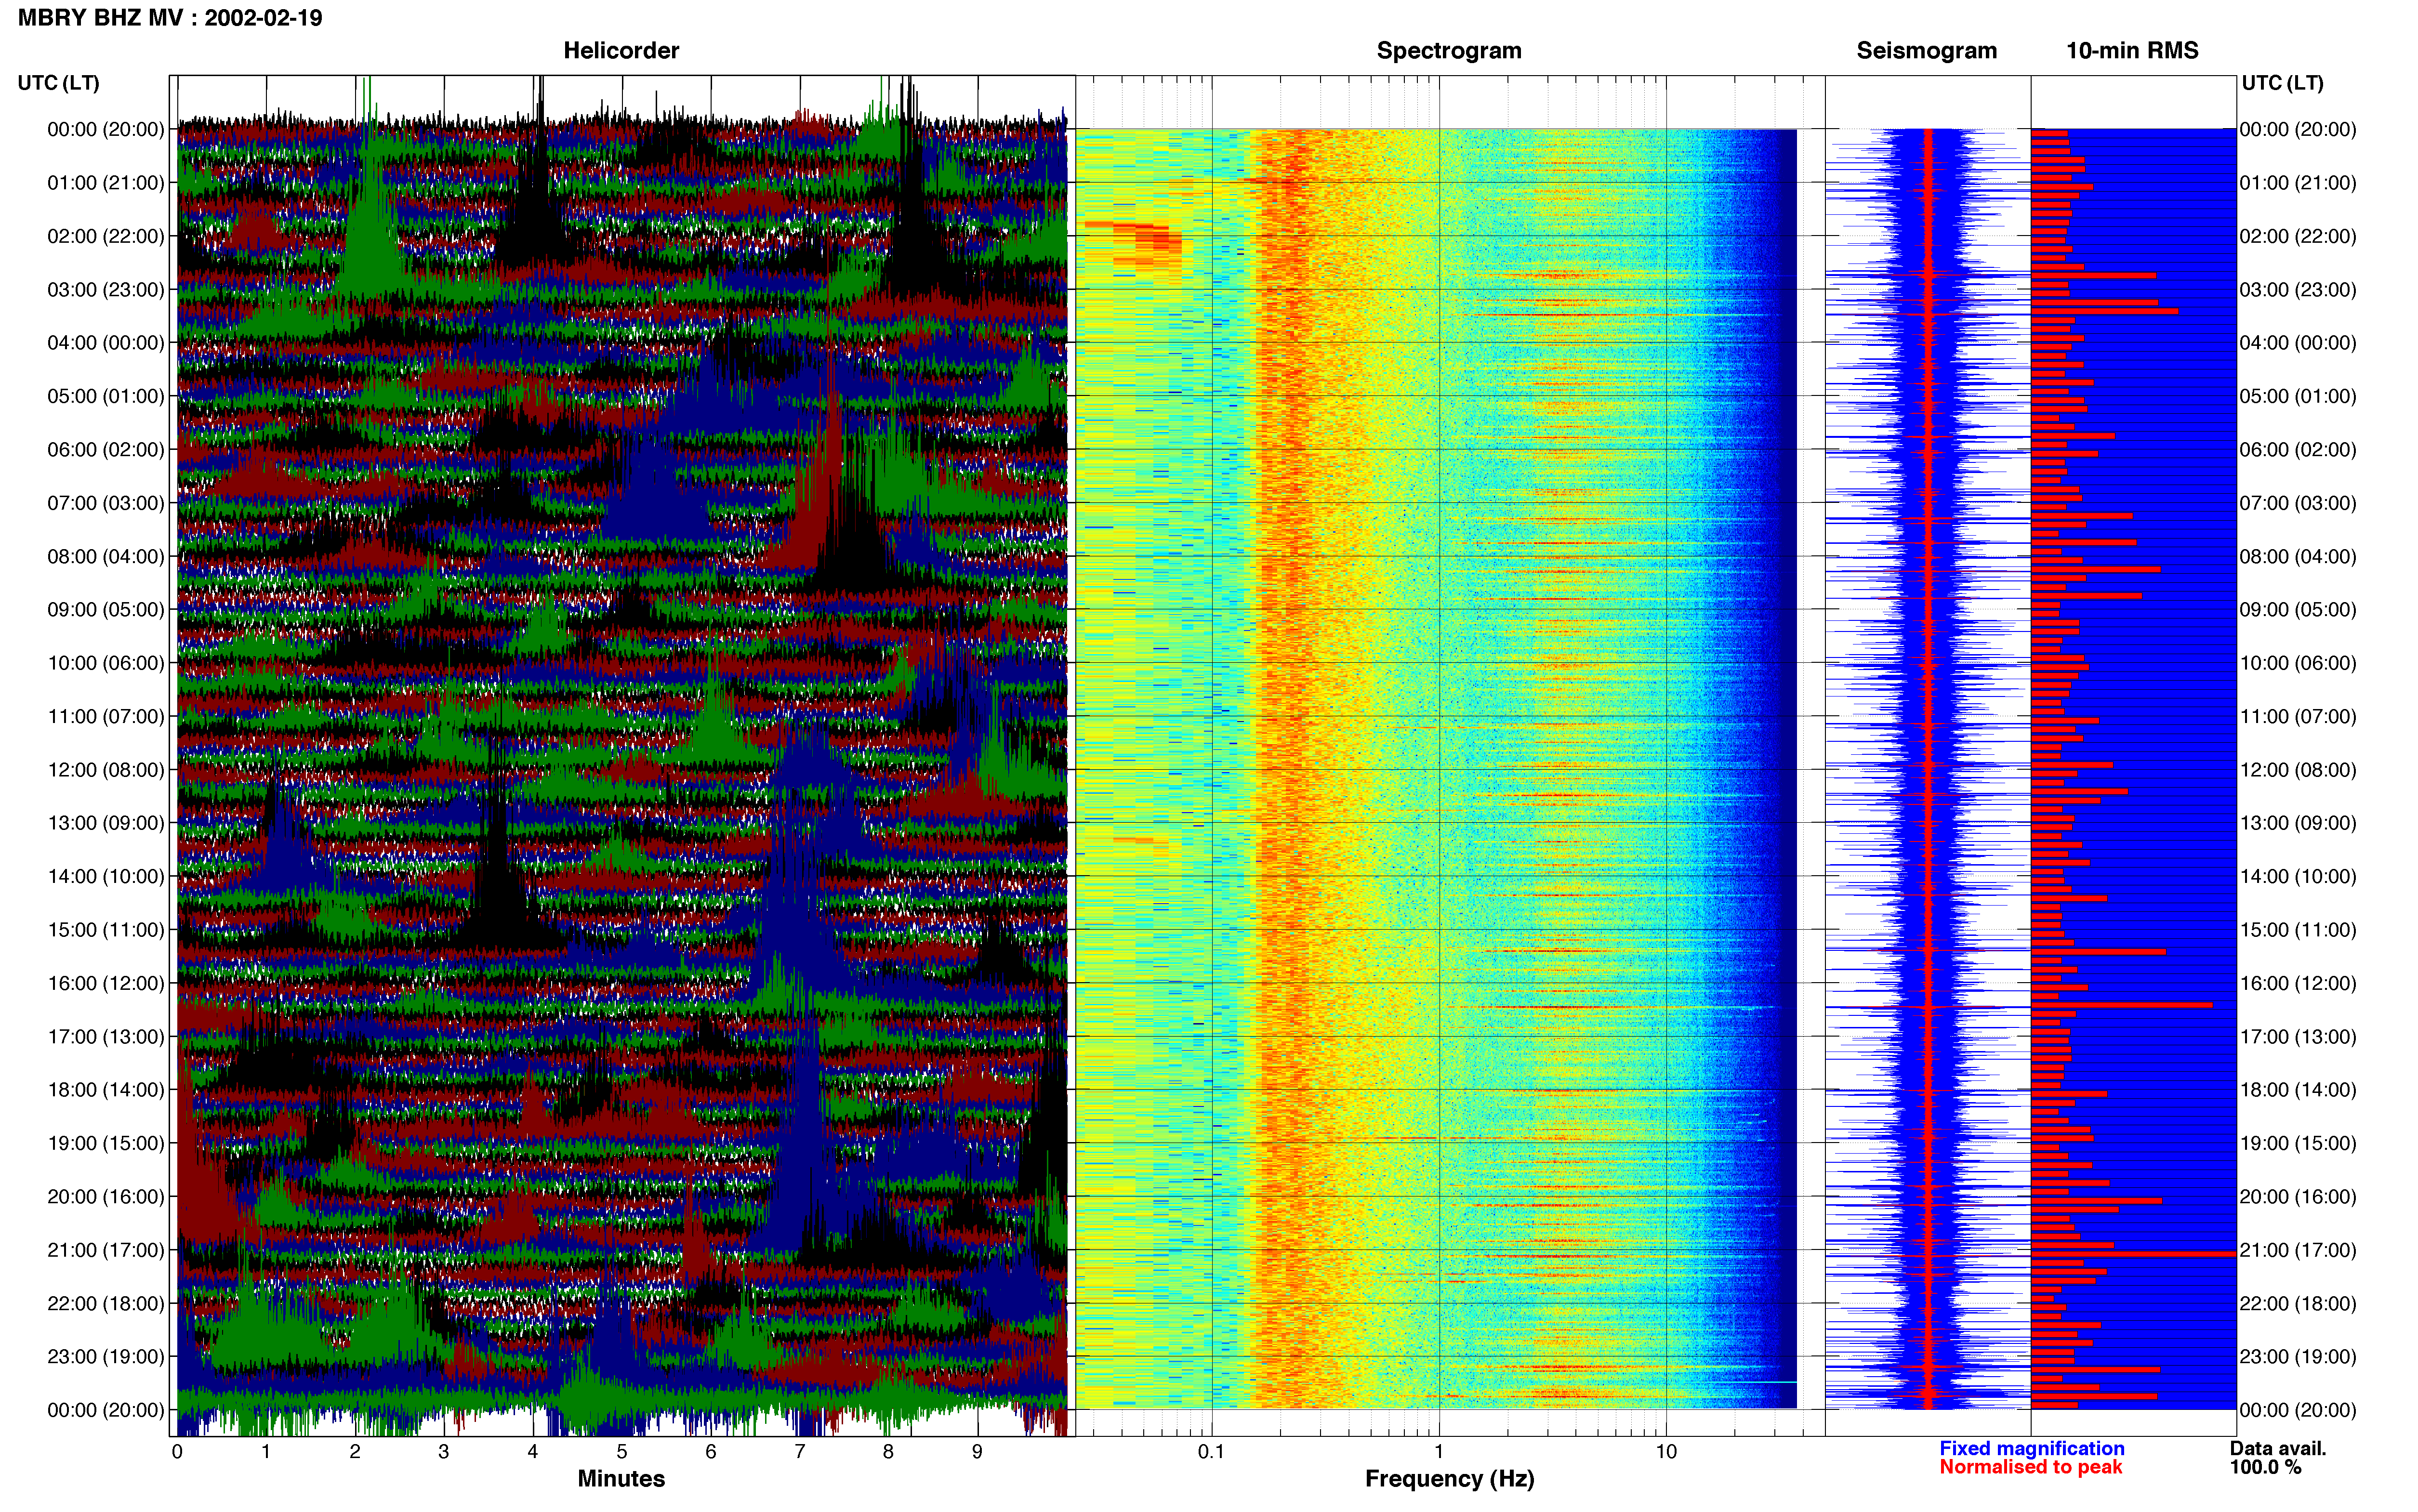Click the left '19:00 (15:00)' time label
This screenshot has width=2418, height=1512.
point(106,1143)
